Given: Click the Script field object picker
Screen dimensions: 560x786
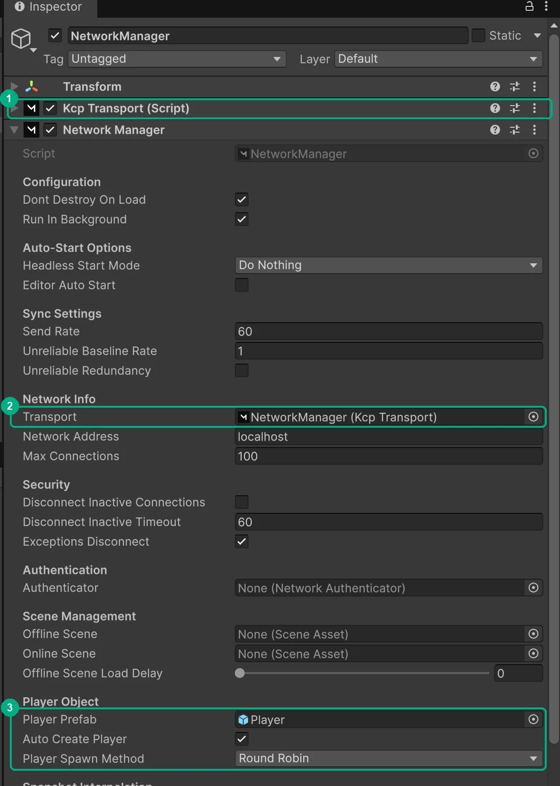Looking at the screenshot, I should click(533, 153).
